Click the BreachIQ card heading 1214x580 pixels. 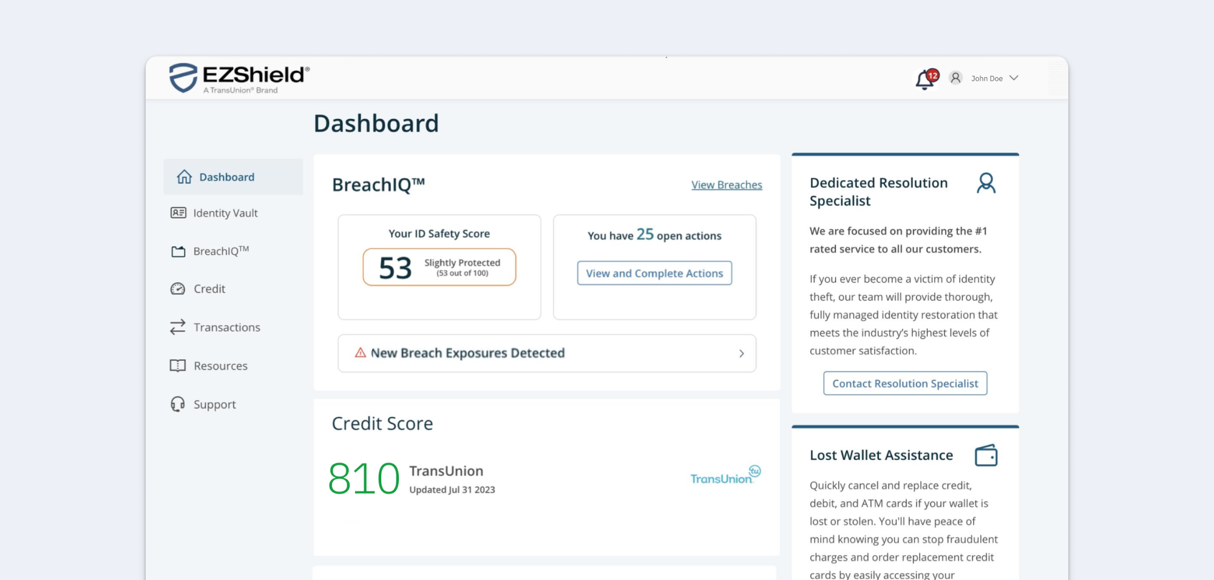pyautogui.click(x=379, y=184)
